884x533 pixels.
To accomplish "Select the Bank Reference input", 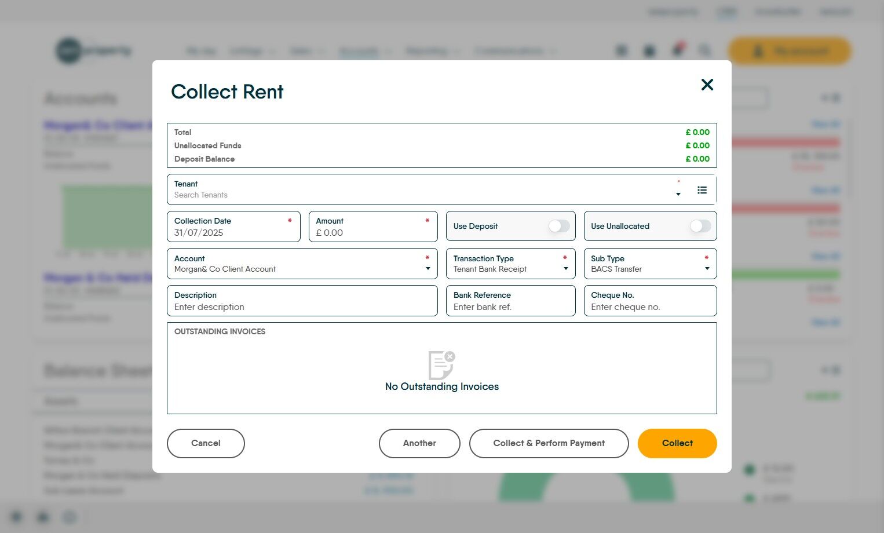I will (511, 301).
